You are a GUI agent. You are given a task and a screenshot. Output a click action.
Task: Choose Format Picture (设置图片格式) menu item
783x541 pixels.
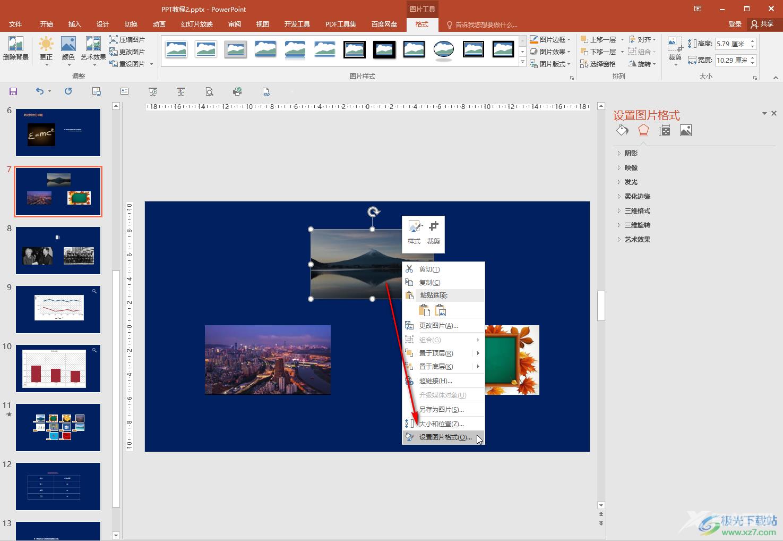click(x=443, y=437)
